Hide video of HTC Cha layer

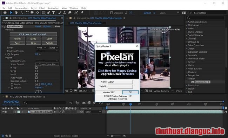pos(2,112)
